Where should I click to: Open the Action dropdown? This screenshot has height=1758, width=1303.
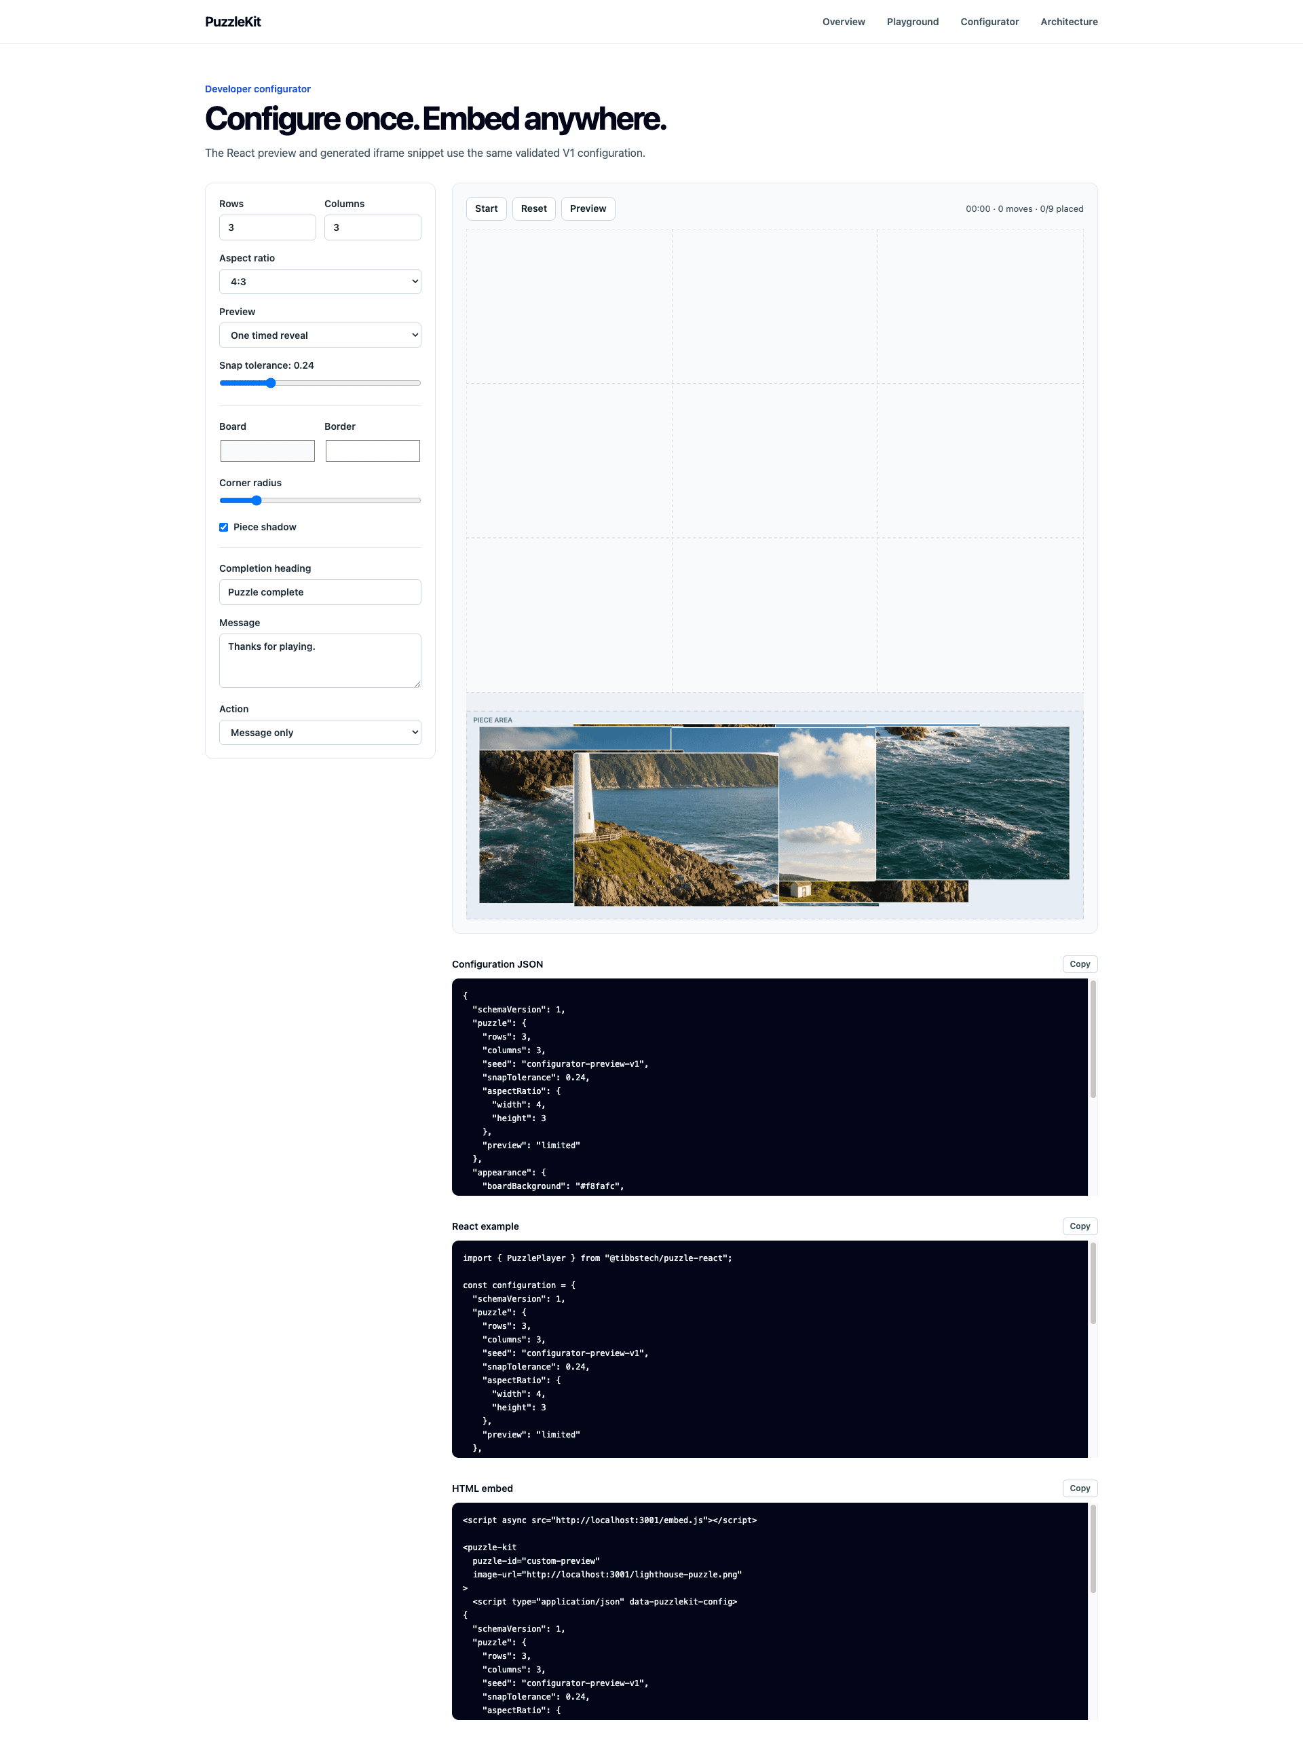pos(320,732)
